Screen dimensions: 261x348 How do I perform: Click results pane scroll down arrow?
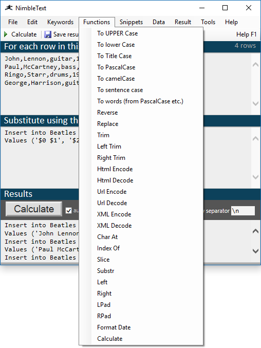pyautogui.click(x=255, y=251)
